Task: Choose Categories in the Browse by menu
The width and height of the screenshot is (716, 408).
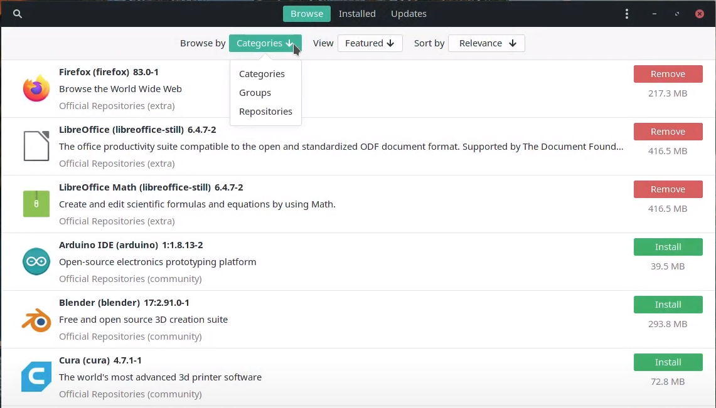Action: [x=262, y=74]
